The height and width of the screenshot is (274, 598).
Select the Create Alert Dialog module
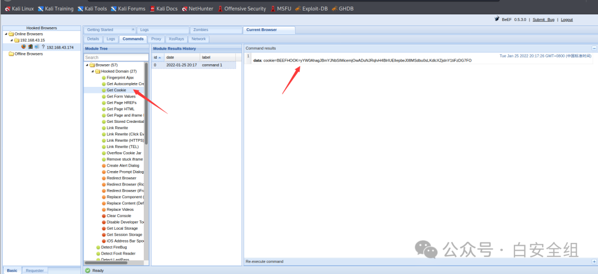point(123,166)
